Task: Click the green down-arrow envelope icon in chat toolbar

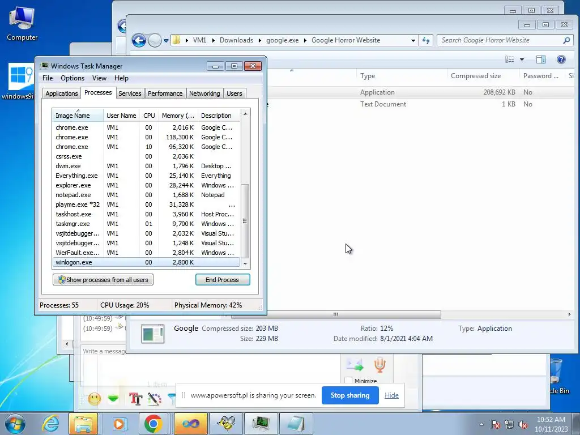Action: click(113, 398)
